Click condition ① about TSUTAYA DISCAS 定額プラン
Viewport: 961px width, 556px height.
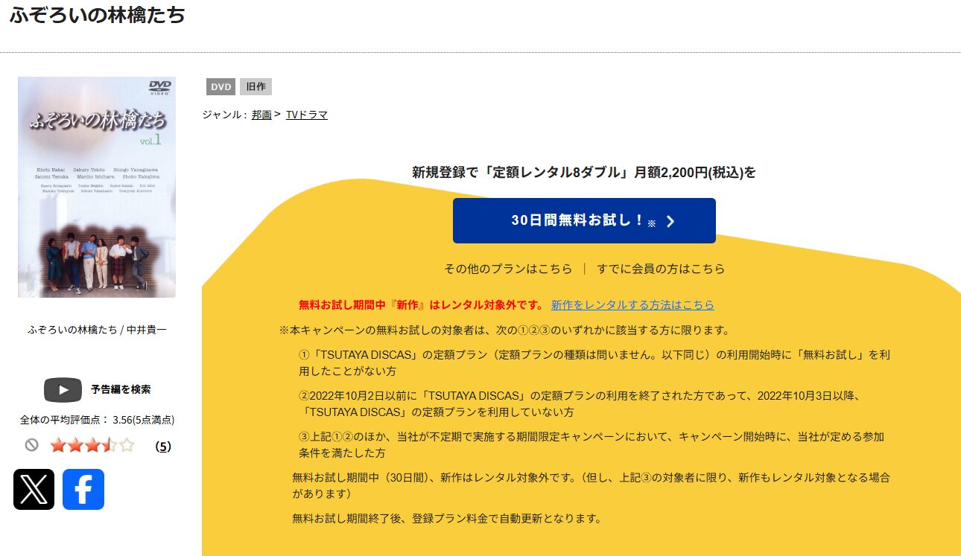tap(594, 362)
